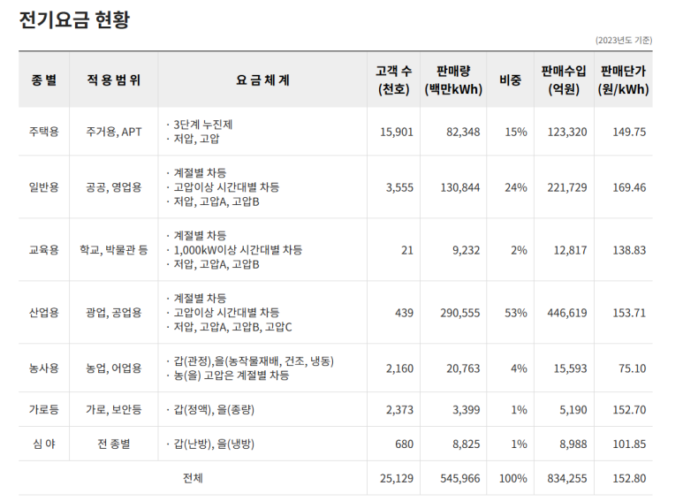The height and width of the screenshot is (501, 683).
Task: Click the 주택용 row label
Action: click(x=44, y=132)
